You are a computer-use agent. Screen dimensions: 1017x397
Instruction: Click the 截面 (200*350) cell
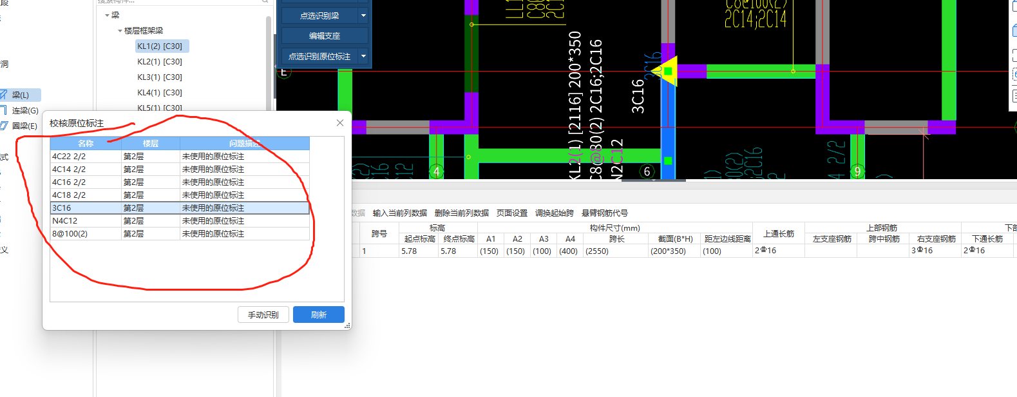tap(674, 251)
